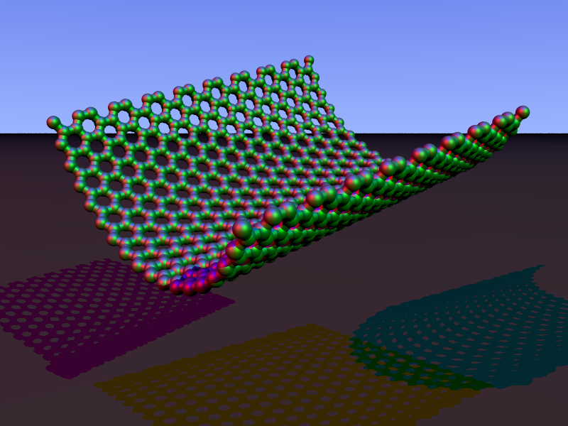Click the sphere at the far right tip
568x426 pixels.
(x=523, y=112)
